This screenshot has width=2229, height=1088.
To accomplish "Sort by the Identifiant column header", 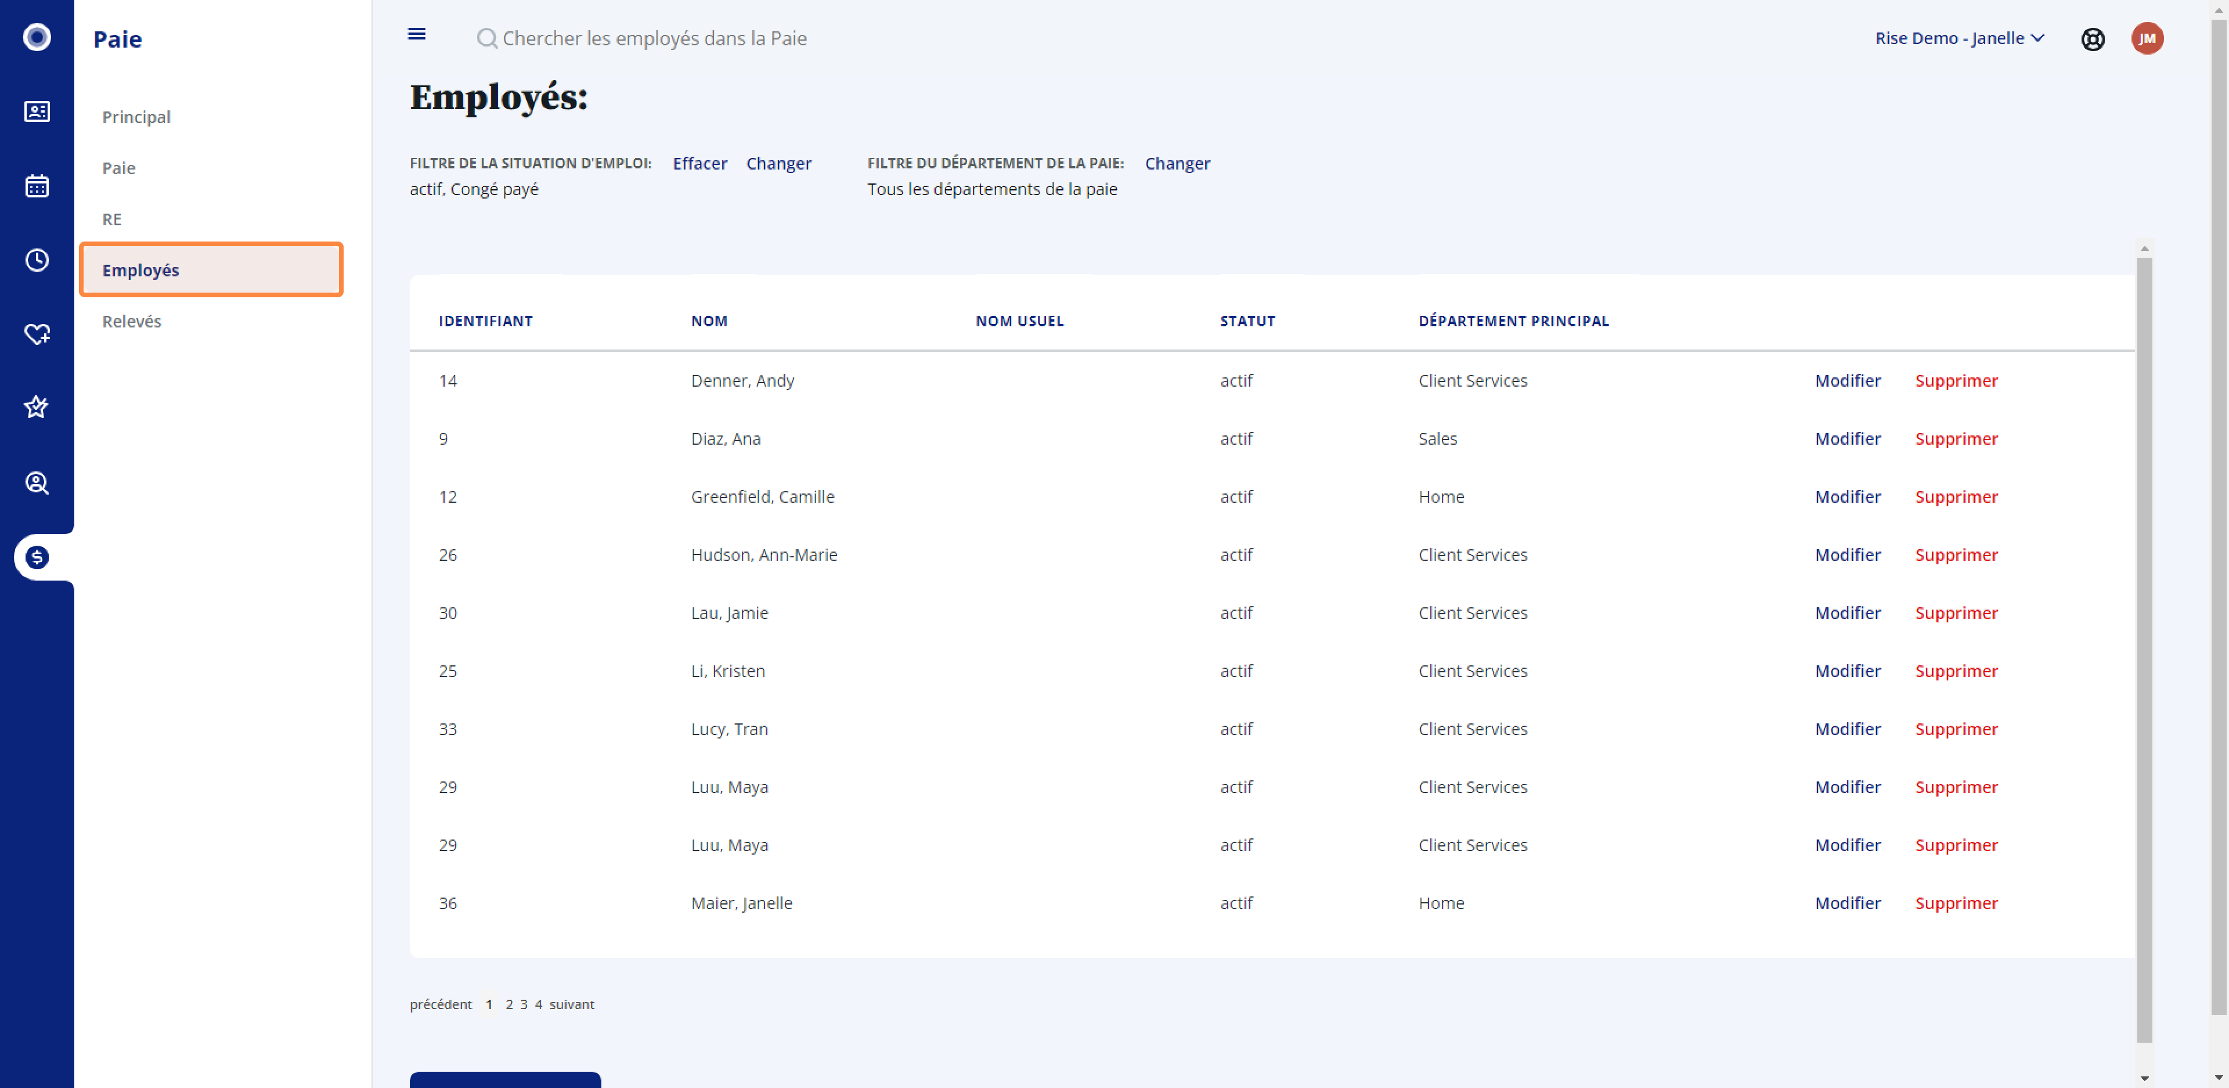I will point(485,321).
